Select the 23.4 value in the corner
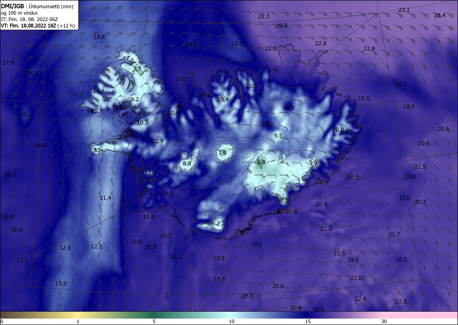 440,16
